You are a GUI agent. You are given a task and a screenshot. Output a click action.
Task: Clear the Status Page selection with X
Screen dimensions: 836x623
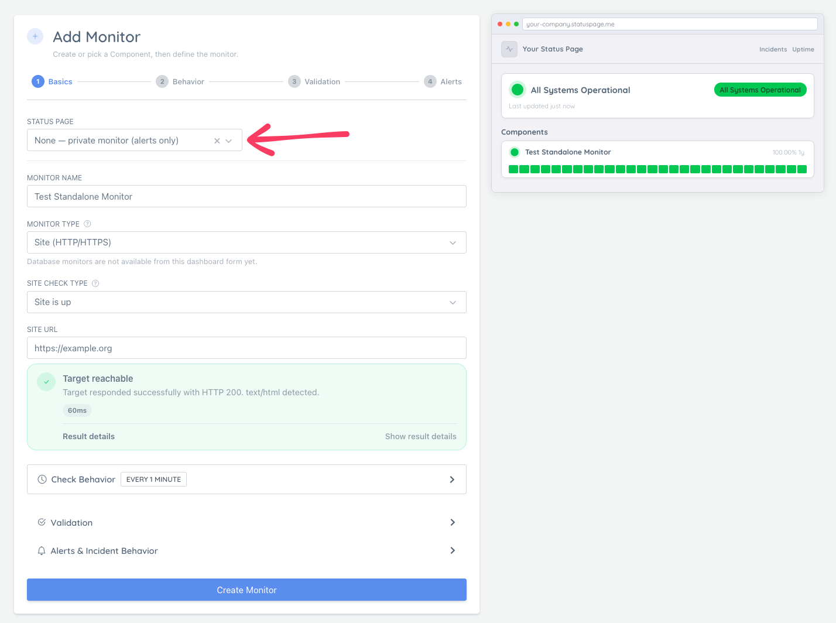pos(217,141)
